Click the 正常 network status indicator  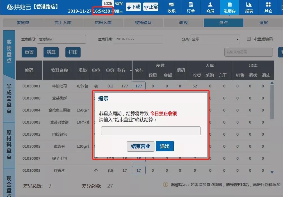coord(151,6)
